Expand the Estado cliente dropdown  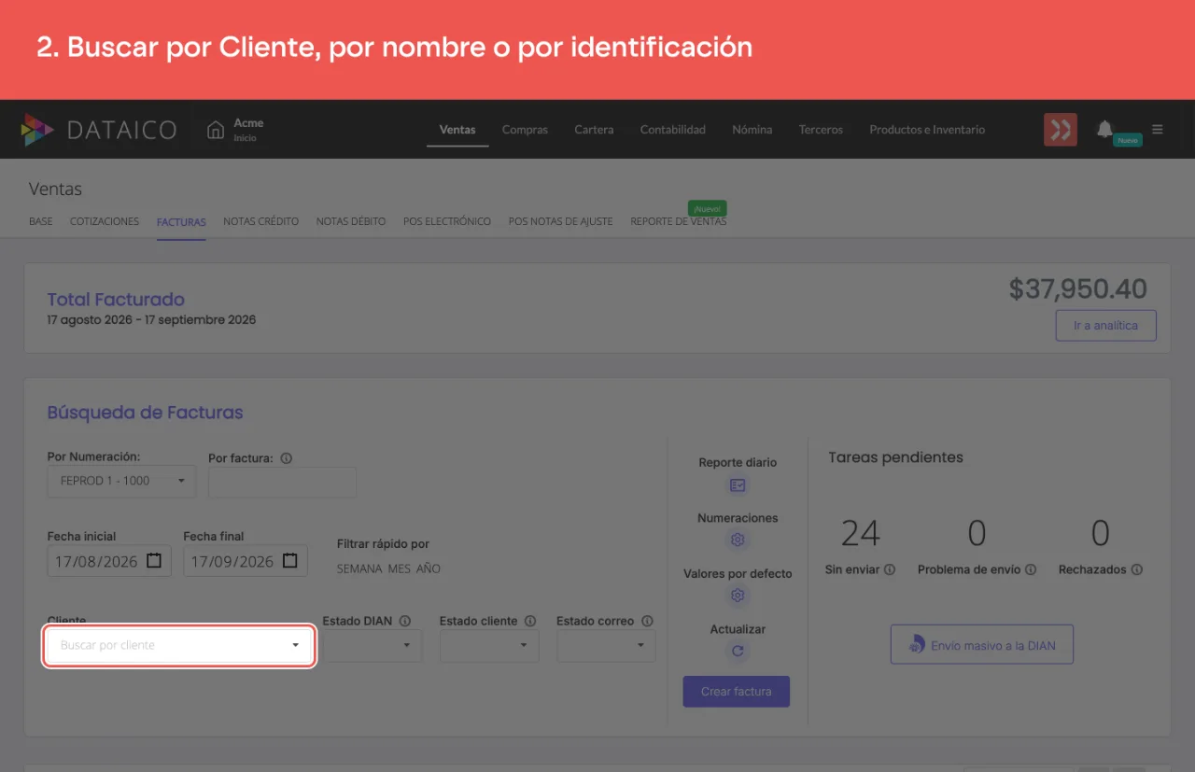(489, 645)
